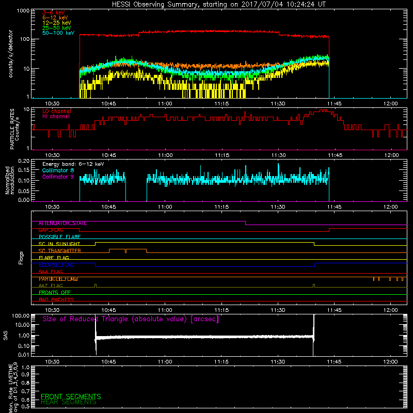
Task: Select the Collimator 8 legend label
Action: pos(58,170)
